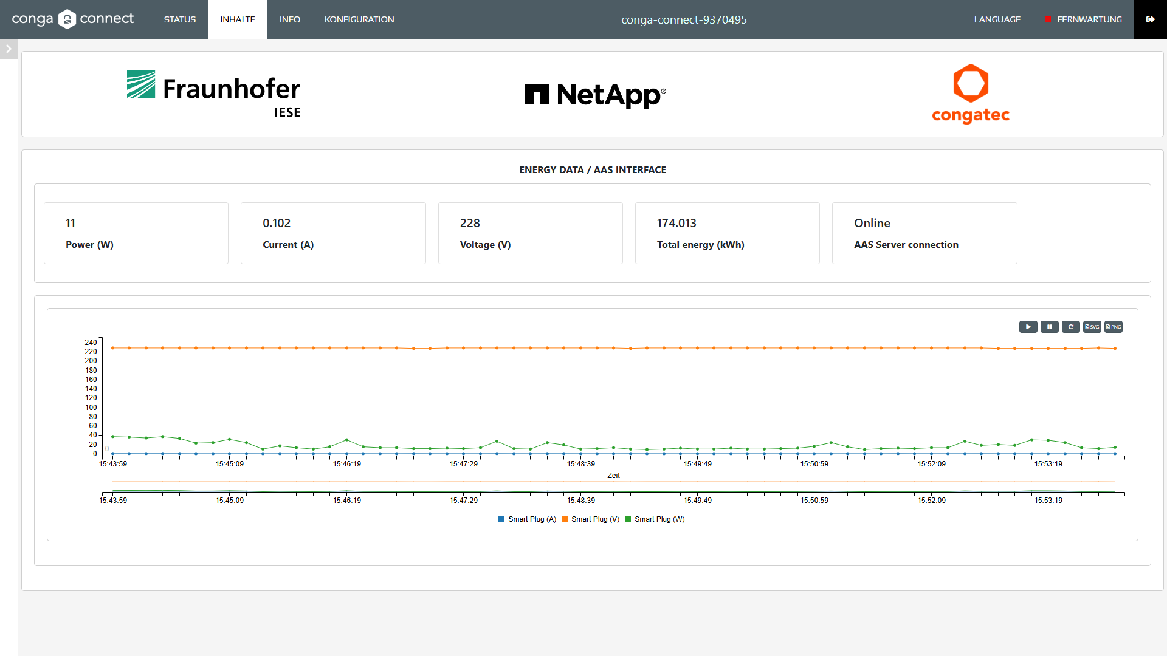Image resolution: width=1167 pixels, height=656 pixels.
Task: Select the AAS Server connection card
Action: [x=924, y=233]
